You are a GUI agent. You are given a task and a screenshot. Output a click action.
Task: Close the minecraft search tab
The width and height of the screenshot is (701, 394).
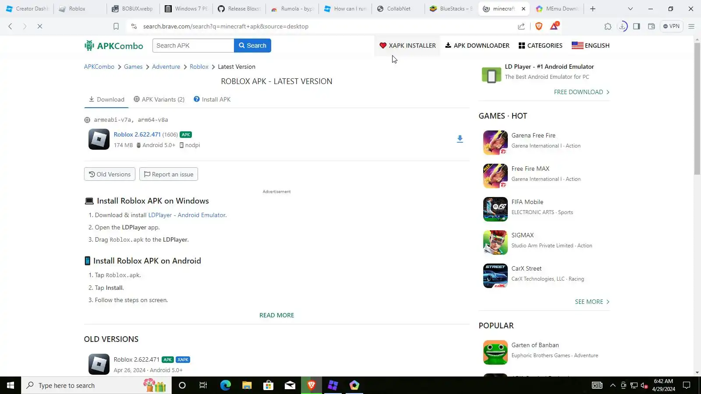pos(523,9)
